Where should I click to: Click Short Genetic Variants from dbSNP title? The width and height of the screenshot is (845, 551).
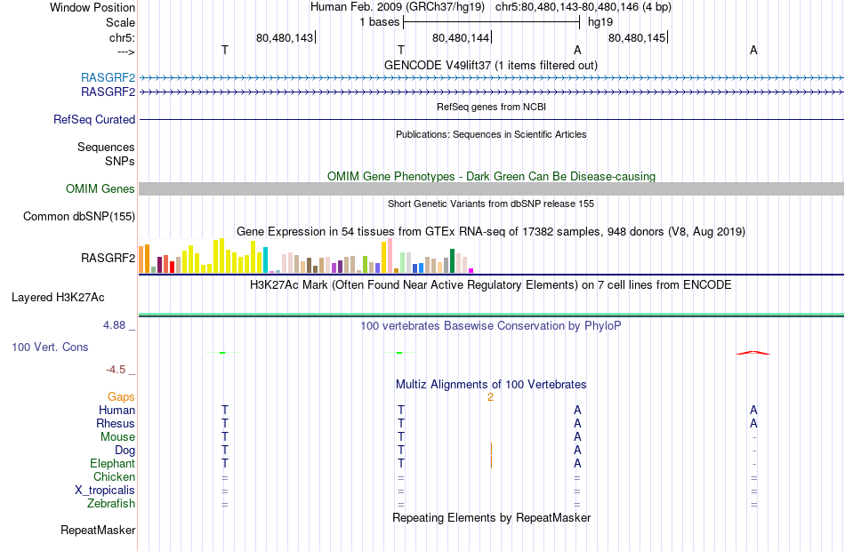point(491,204)
